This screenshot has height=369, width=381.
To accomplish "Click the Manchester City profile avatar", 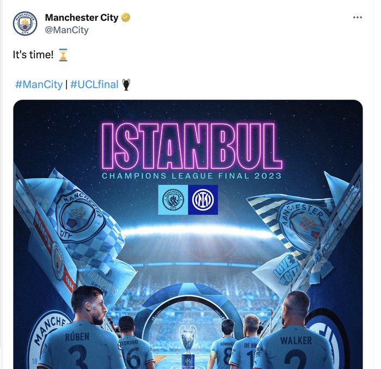I will 25,23.
